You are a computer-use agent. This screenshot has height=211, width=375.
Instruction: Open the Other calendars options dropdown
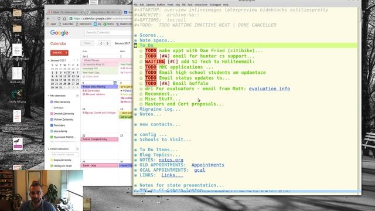pyautogui.click(x=77, y=149)
